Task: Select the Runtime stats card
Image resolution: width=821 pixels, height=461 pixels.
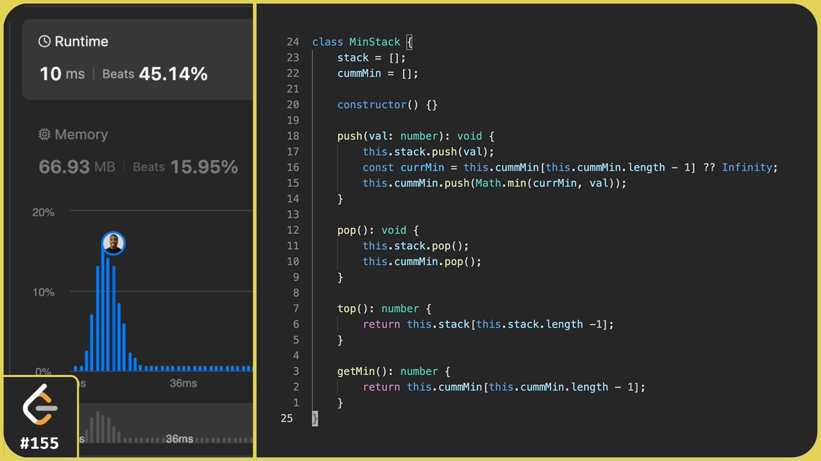Action: point(138,59)
